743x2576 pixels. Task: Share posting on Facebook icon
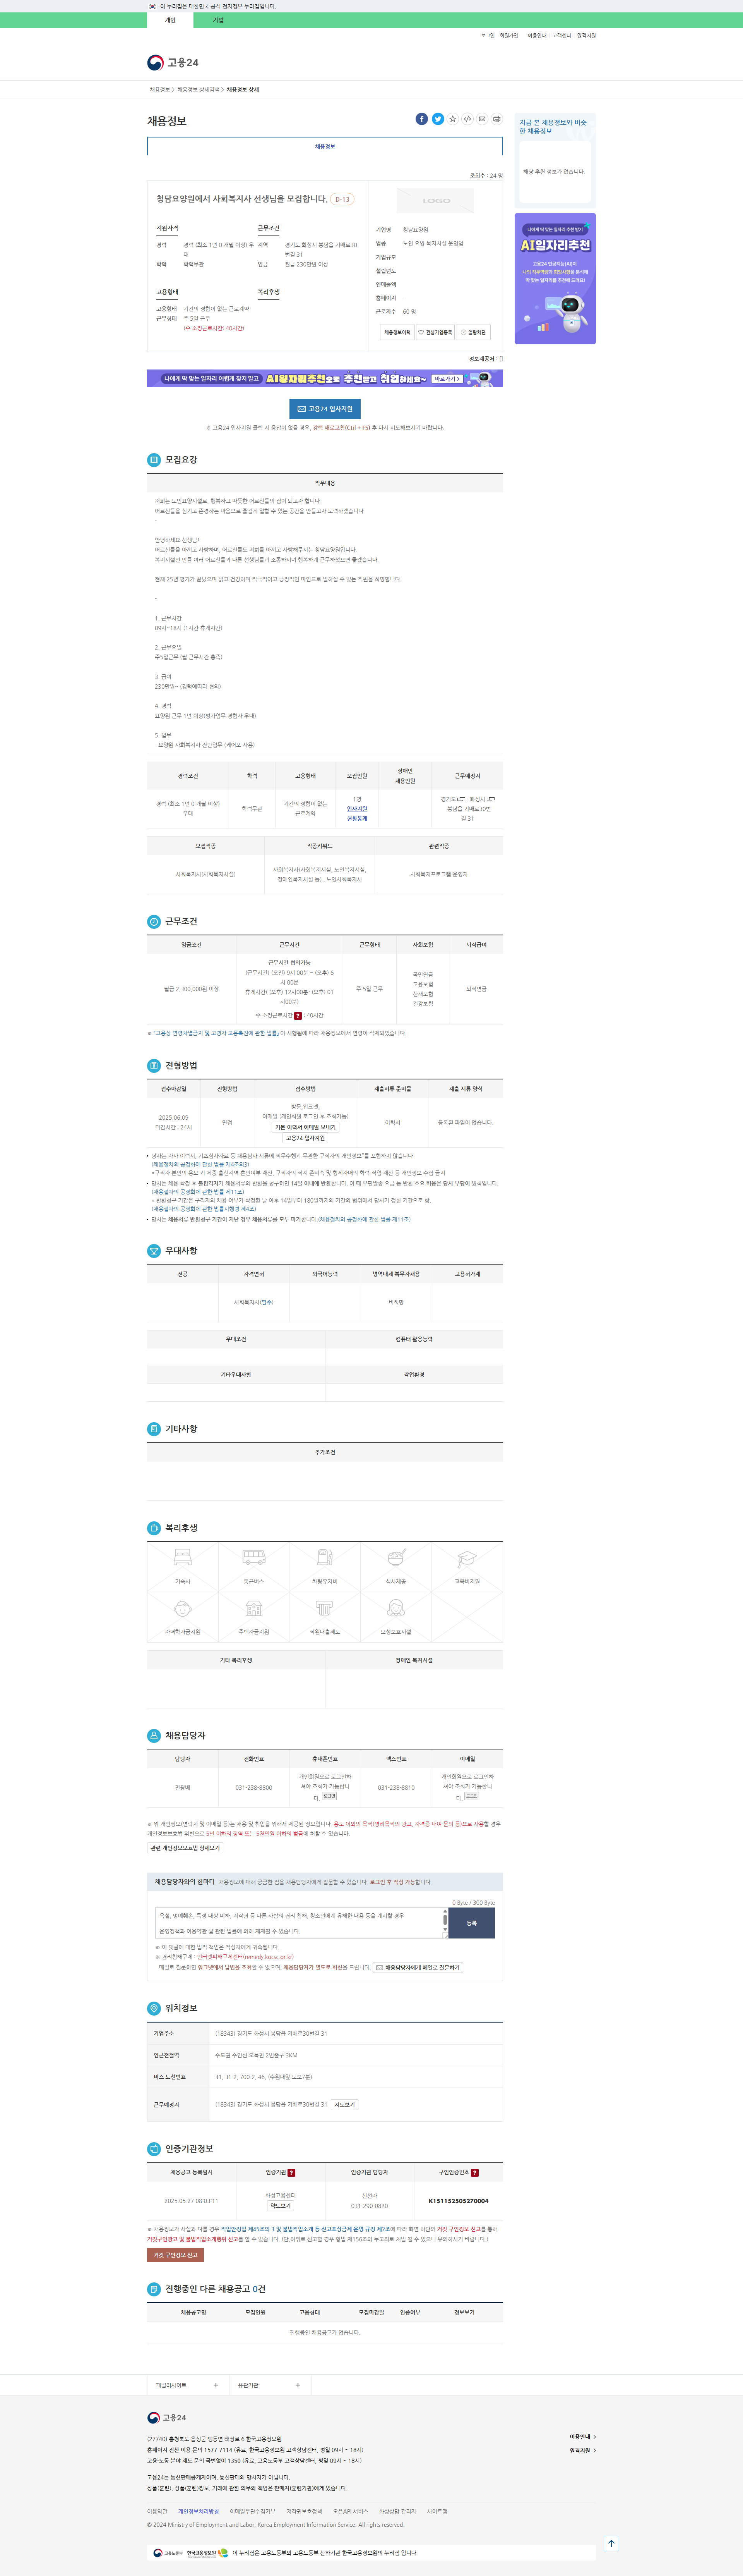421,119
